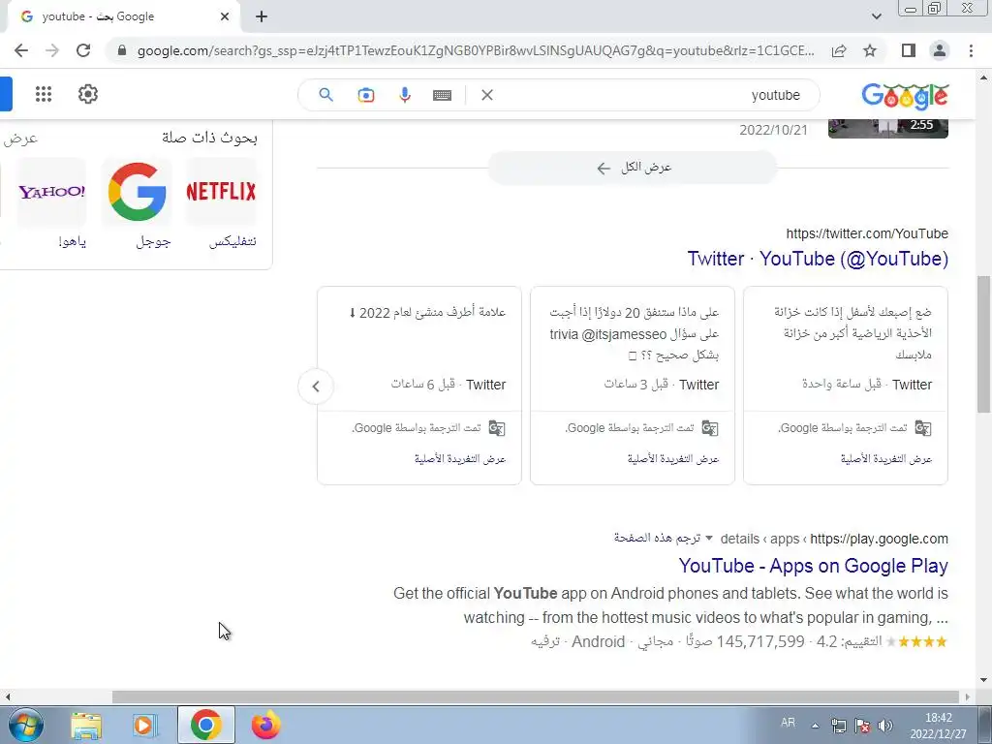Click the browser back arrow

pyautogui.click(x=21, y=50)
